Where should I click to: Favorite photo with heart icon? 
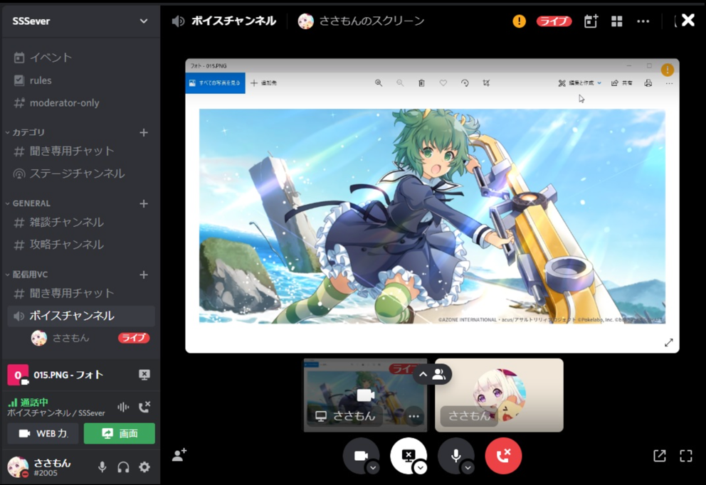[x=443, y=83]
